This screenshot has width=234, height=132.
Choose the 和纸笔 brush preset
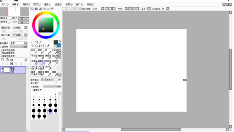(48, 62)
